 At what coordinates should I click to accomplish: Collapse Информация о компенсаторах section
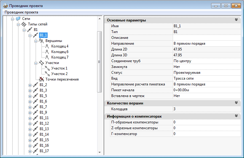(236, 116)
